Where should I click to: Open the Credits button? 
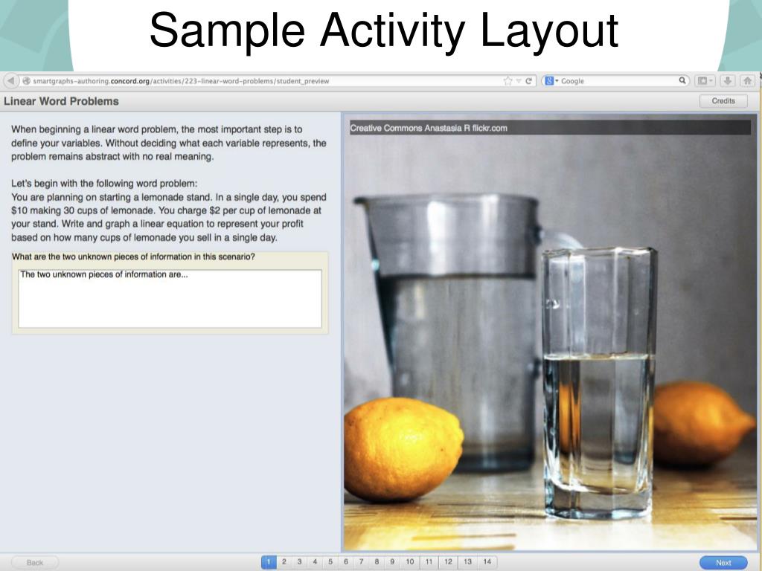pos(723,101)
